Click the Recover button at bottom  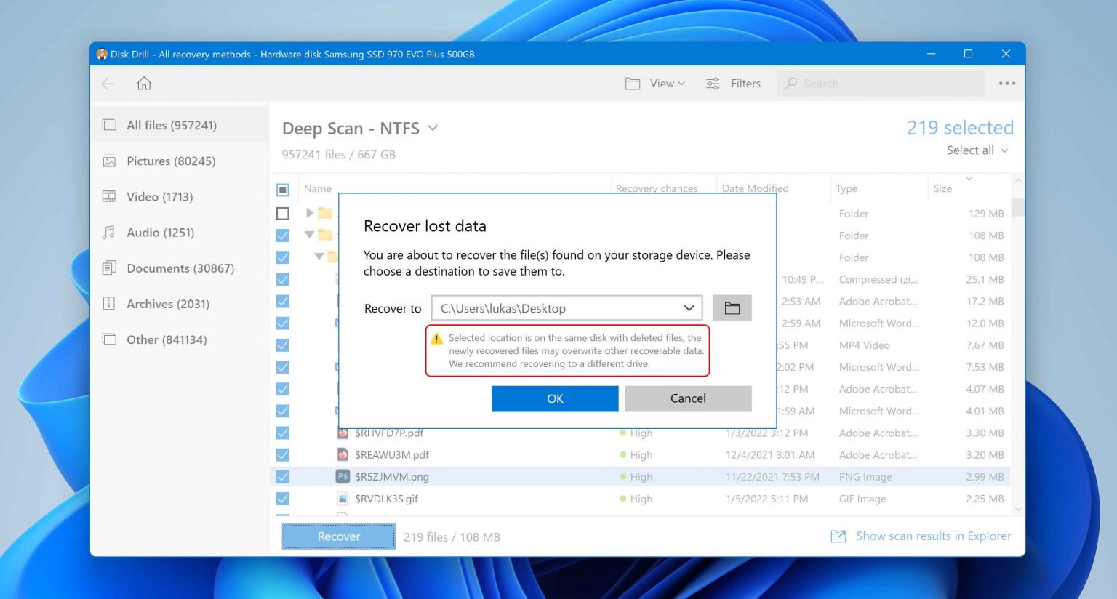(339, 536)
